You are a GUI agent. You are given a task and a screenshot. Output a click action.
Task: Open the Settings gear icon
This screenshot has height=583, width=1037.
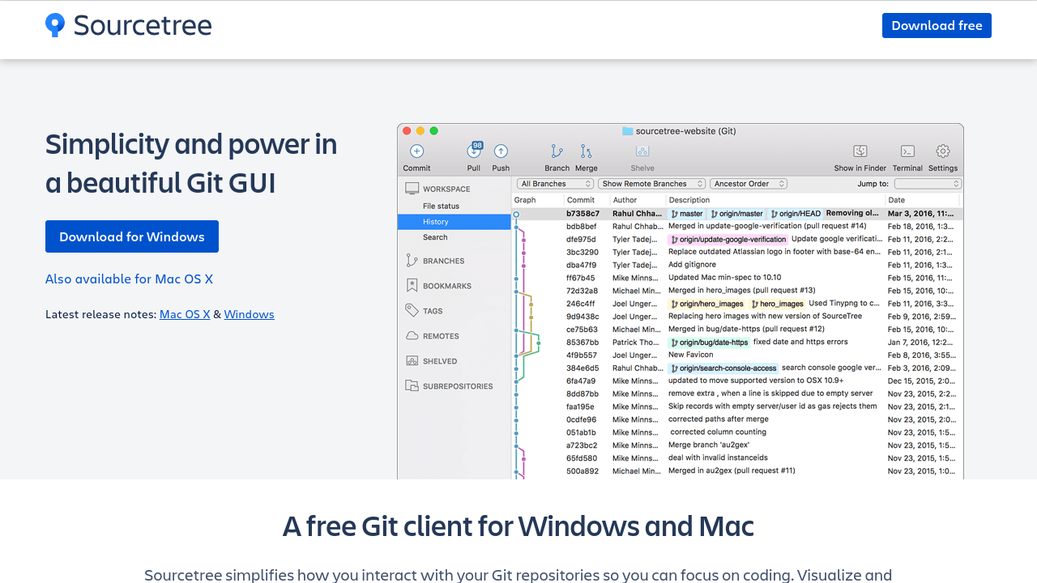(943, 151)
